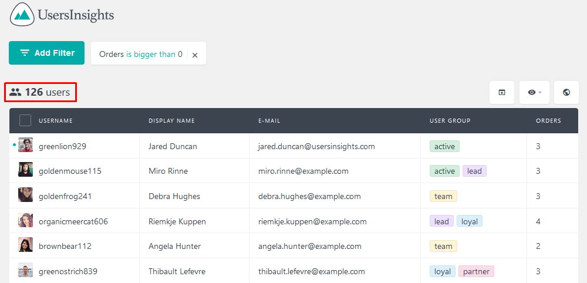Click the partner tag for Thibault Lefevre
Screen dimensions: 587x283
pyautogui.click(x=476, y=271)
